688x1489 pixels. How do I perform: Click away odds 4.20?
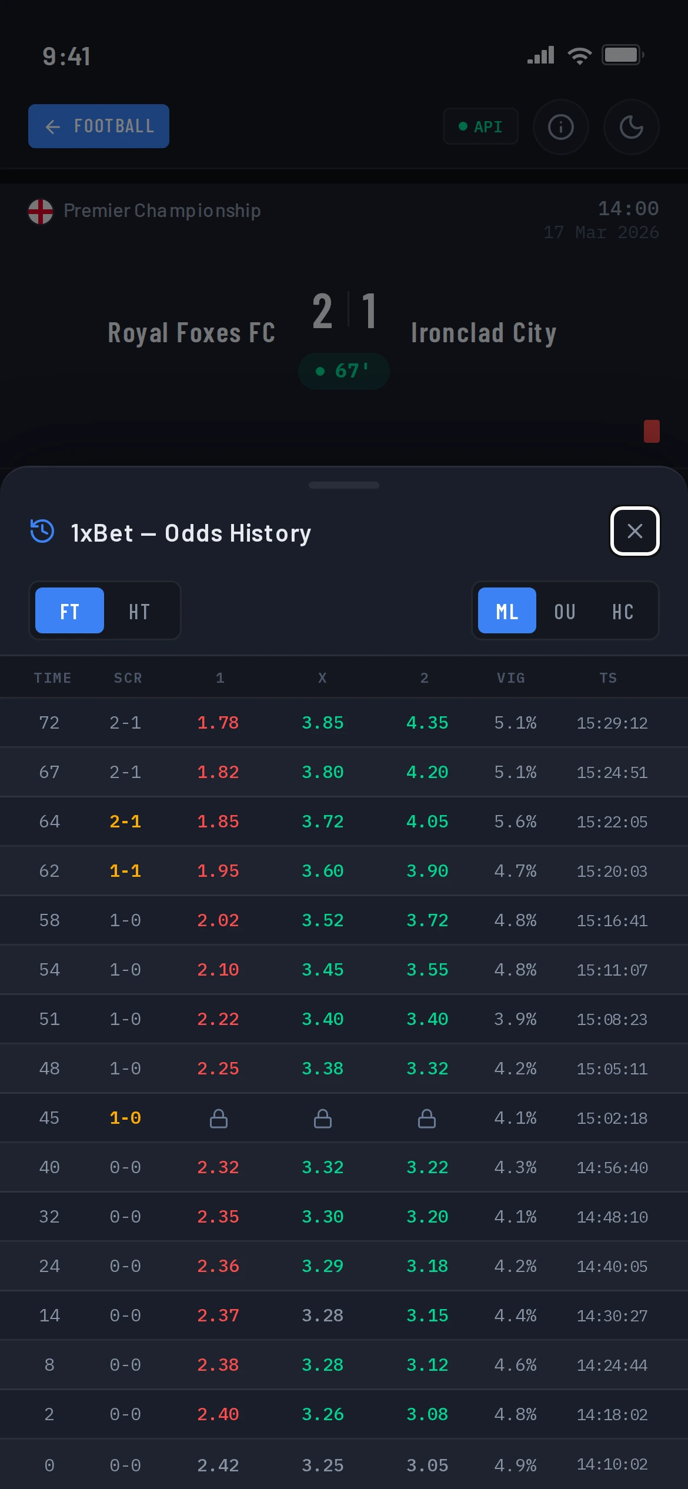point(427,772)
